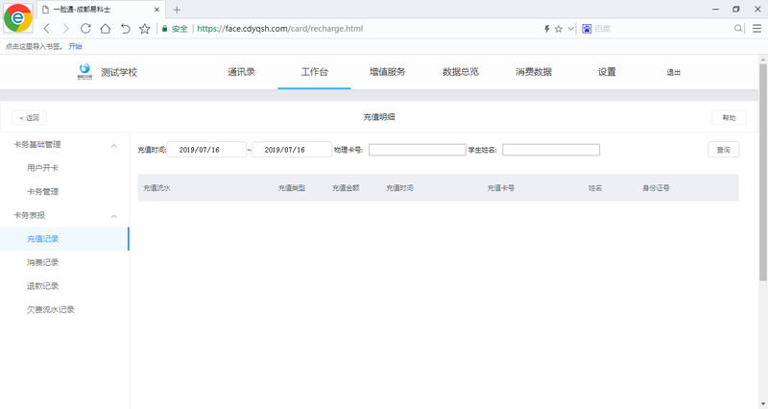Viewport: 768px width, 409px height.
Task: Select the 增值服务 navigation tab
Action: pyautogui.click(x=387, y=72)
